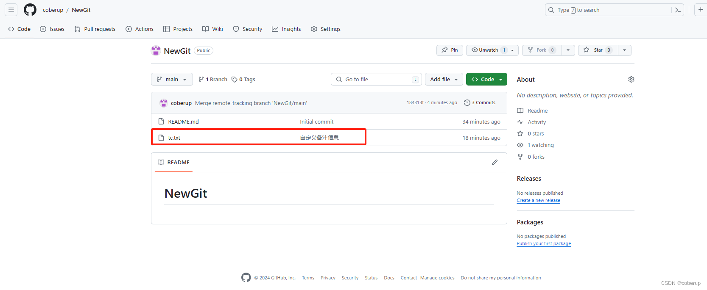This screenshot has height=290, width=707.
Task: Open the Projects tab
Action: click(178, 29)
